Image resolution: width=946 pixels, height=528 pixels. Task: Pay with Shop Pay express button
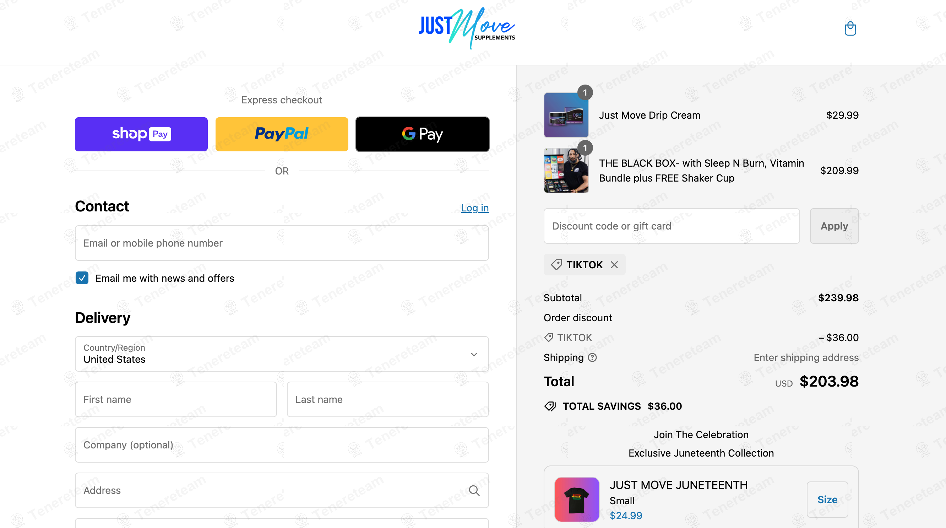tap(141, 134)
